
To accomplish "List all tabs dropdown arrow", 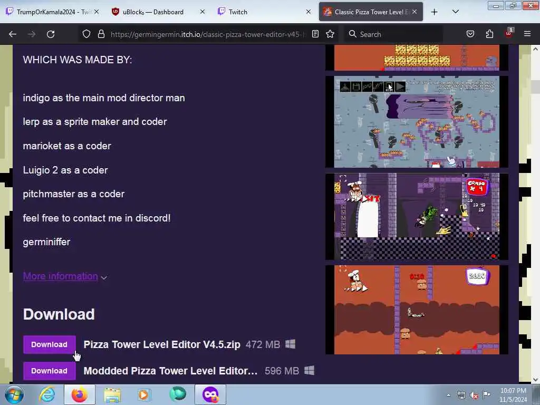I will (x=455, y=12).
